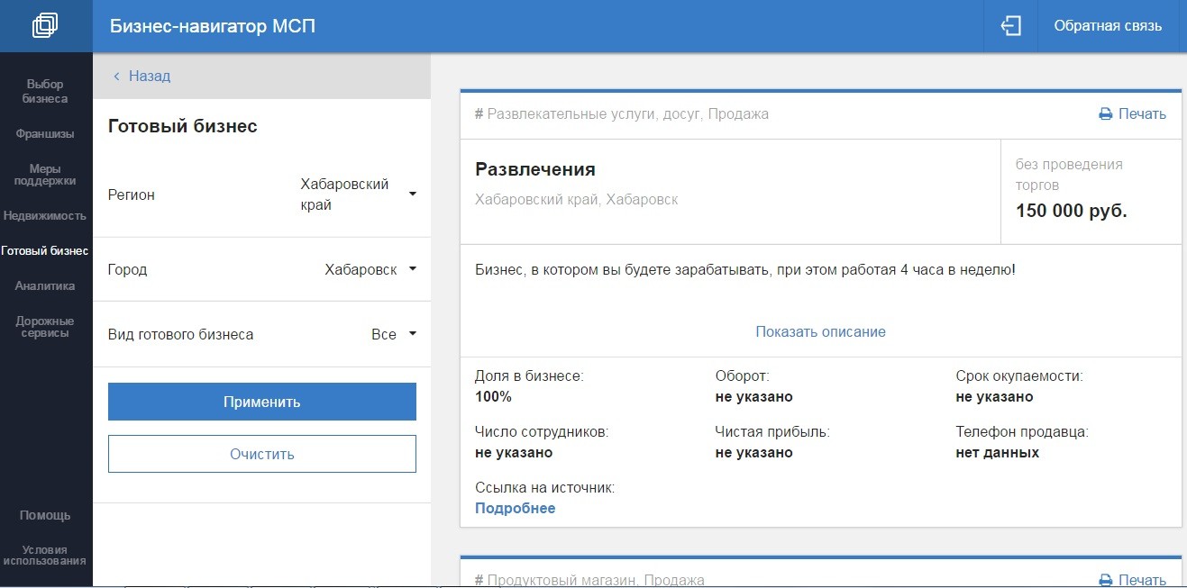Expand the Регион dropdown arrow
1187x588 pixels.
tap(412, 194)
